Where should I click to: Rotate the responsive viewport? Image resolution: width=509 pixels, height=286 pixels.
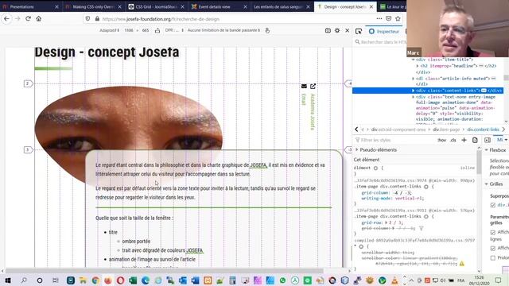point(157,30)
